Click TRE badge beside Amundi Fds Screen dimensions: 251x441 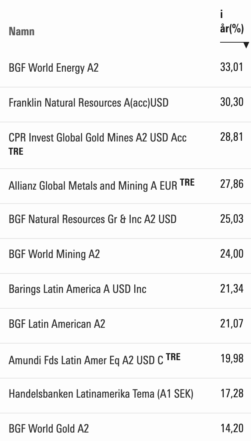[x=173, y=357]
